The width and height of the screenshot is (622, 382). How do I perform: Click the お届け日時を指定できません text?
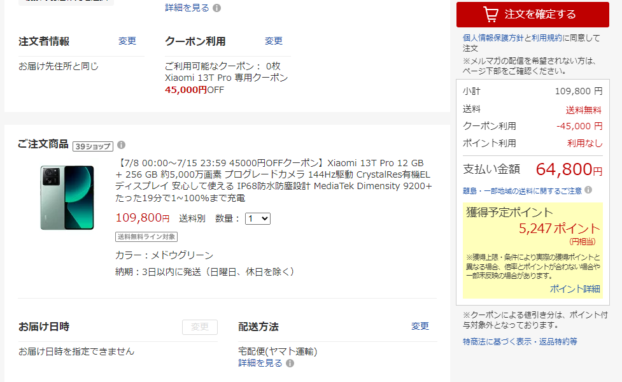click(x=76, y=351)
